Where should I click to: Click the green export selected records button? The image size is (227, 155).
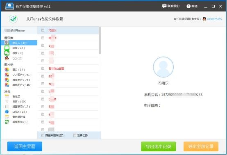click(159, 146)
